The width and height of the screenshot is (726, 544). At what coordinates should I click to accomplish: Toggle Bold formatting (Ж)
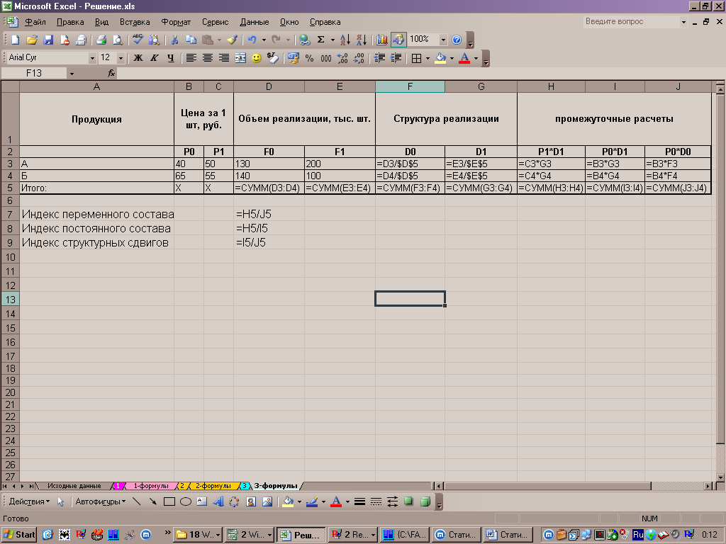[138, 58]
